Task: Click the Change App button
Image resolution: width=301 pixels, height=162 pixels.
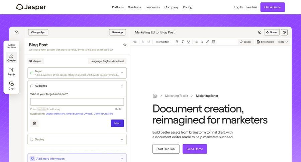Action: coord(38,32)
